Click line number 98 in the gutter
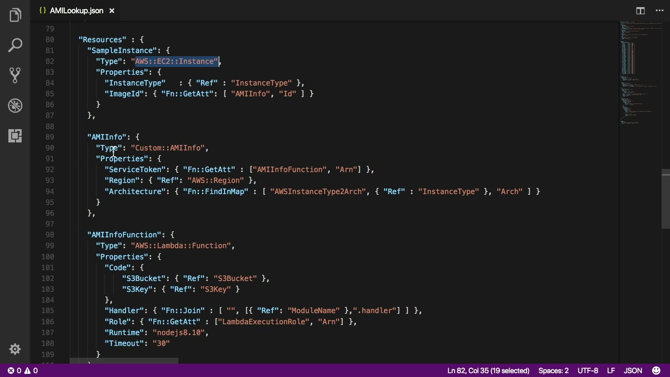The height and width of the screenshot is (377, 670). click(x=50, y=235)
